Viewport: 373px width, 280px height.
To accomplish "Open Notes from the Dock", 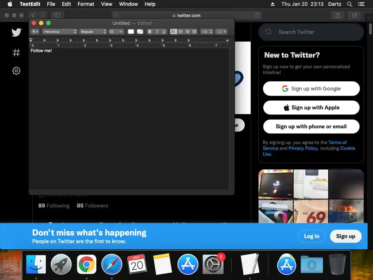I will click(x=162, y=265).
